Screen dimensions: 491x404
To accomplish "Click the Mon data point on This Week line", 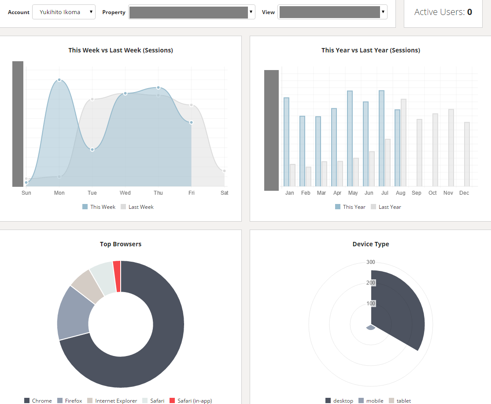I will tap(59, 80).
